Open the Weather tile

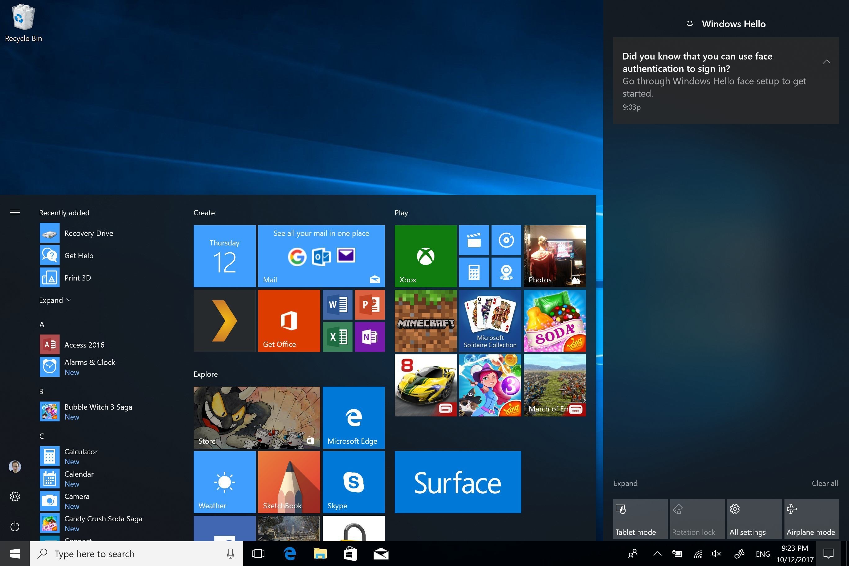point(224,482)
